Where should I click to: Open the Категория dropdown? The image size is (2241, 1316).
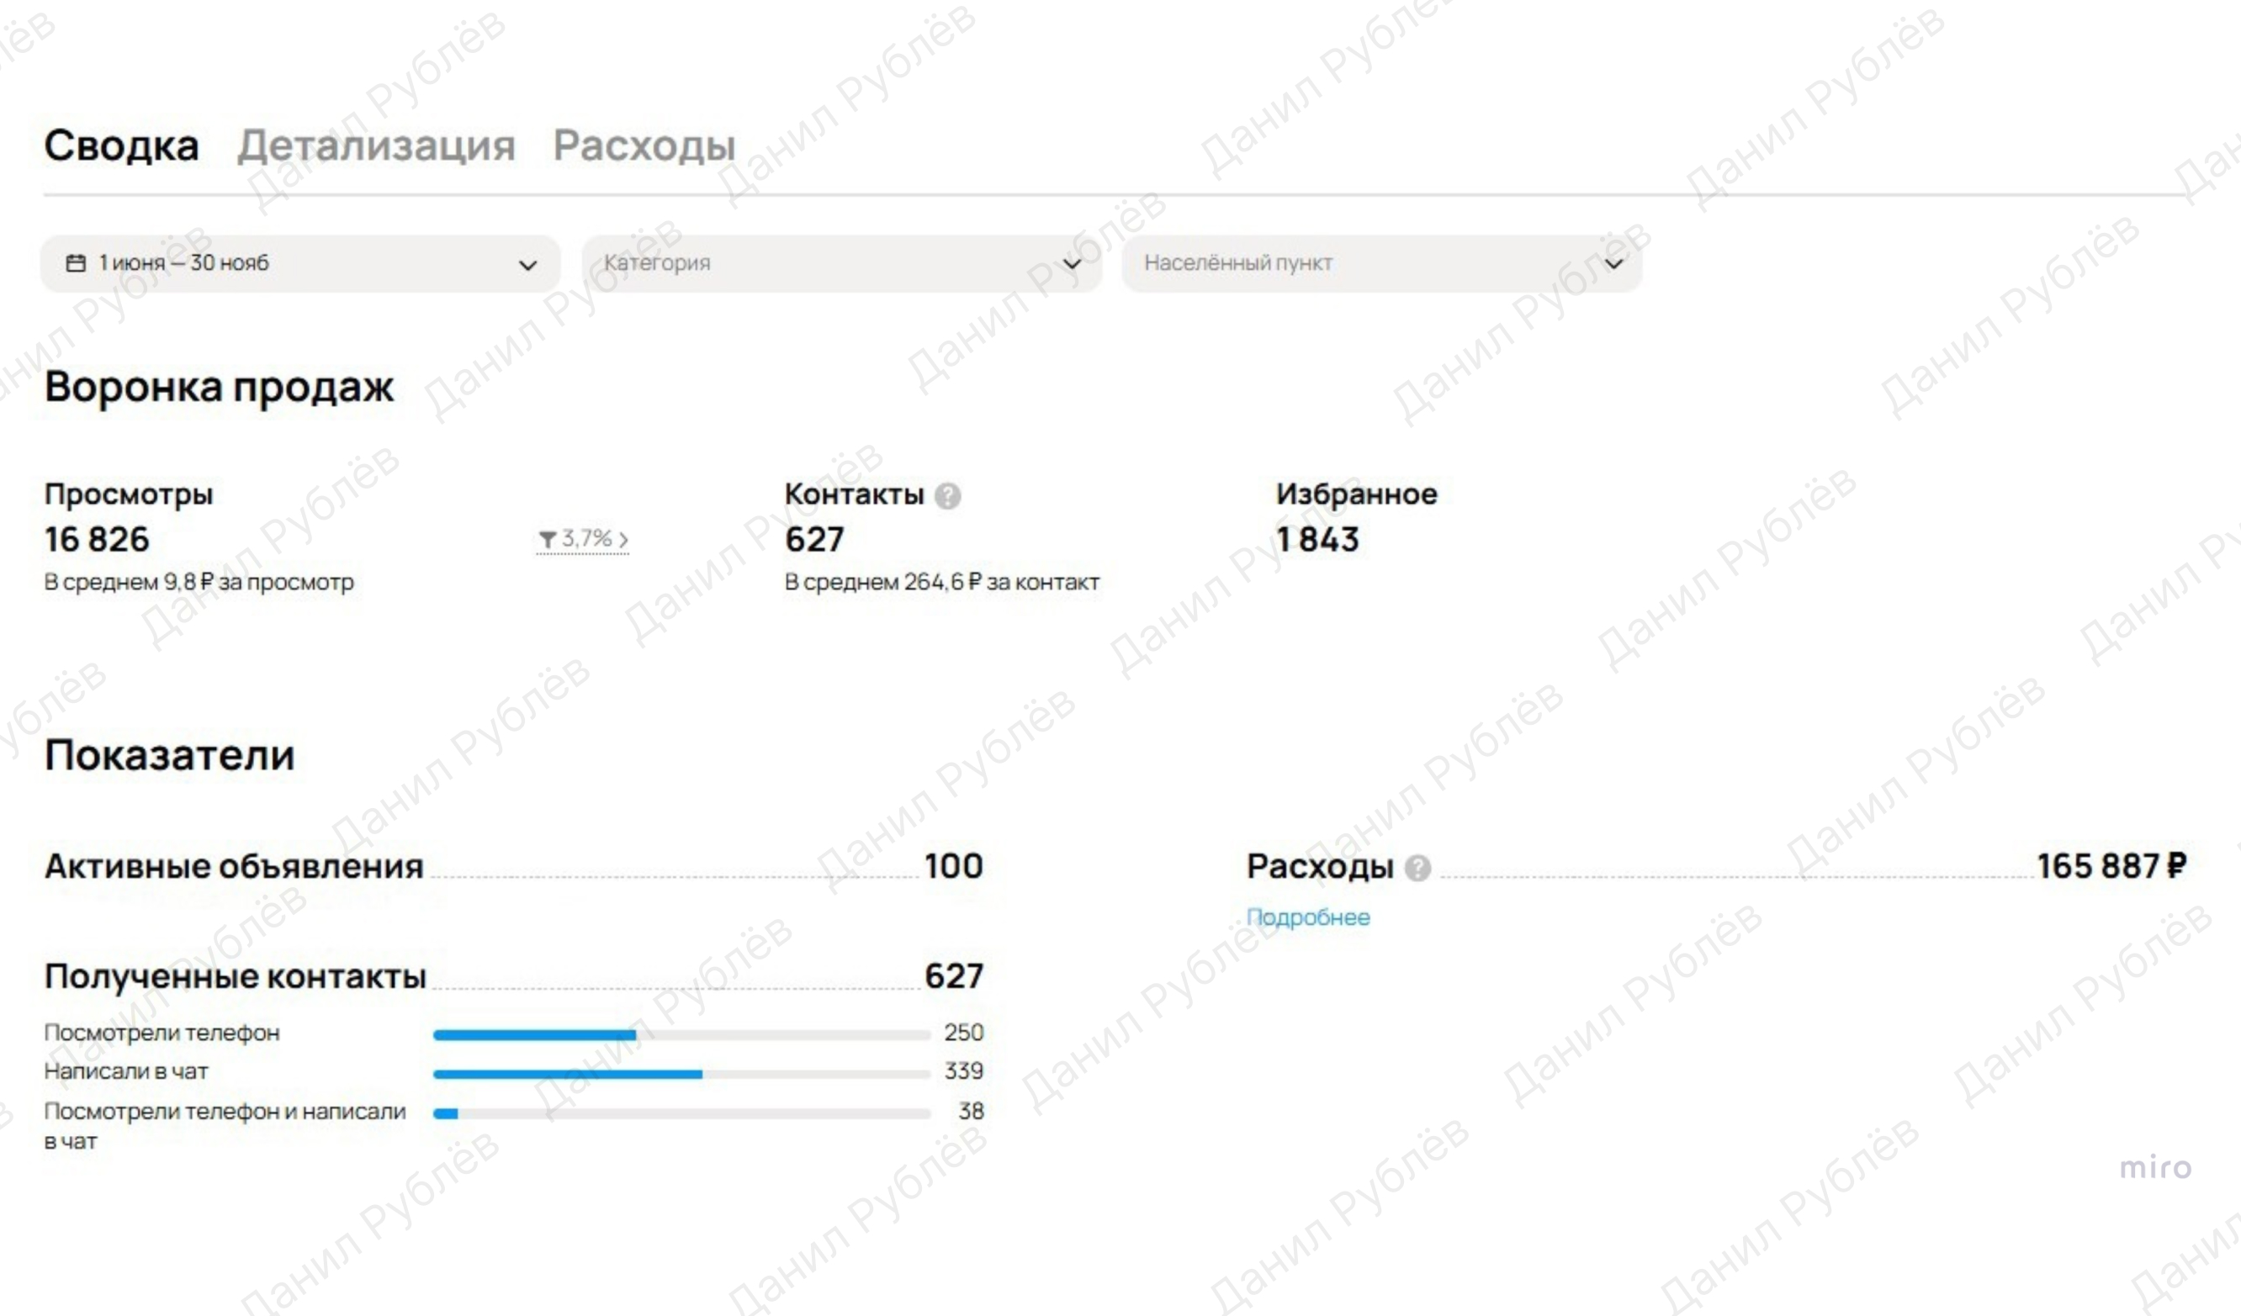tap(840, 263)
